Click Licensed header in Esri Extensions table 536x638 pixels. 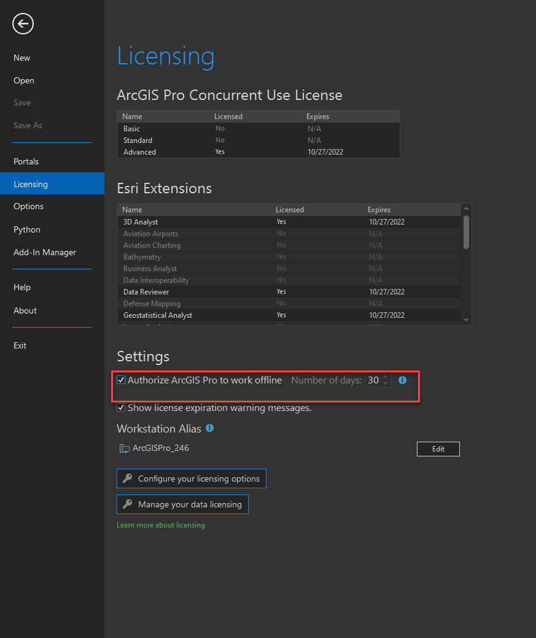(x=290, y=210)
